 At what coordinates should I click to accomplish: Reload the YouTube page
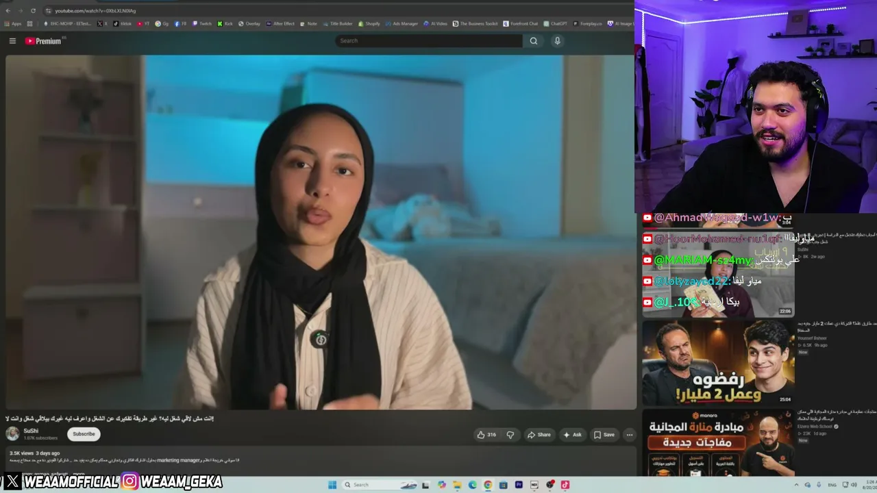click(x=34, y=10)
